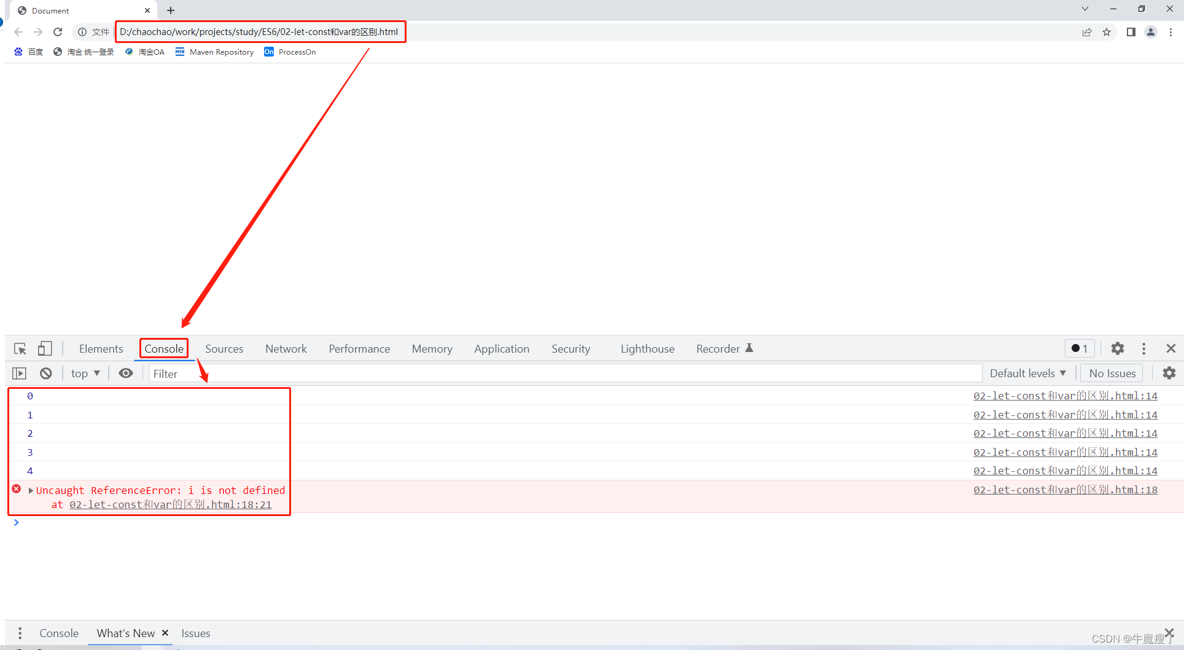The width and height of the screenshot is (1184, 650).
Task: Open the 淘金 统一登录 bookmark
Action: [84, 52]
